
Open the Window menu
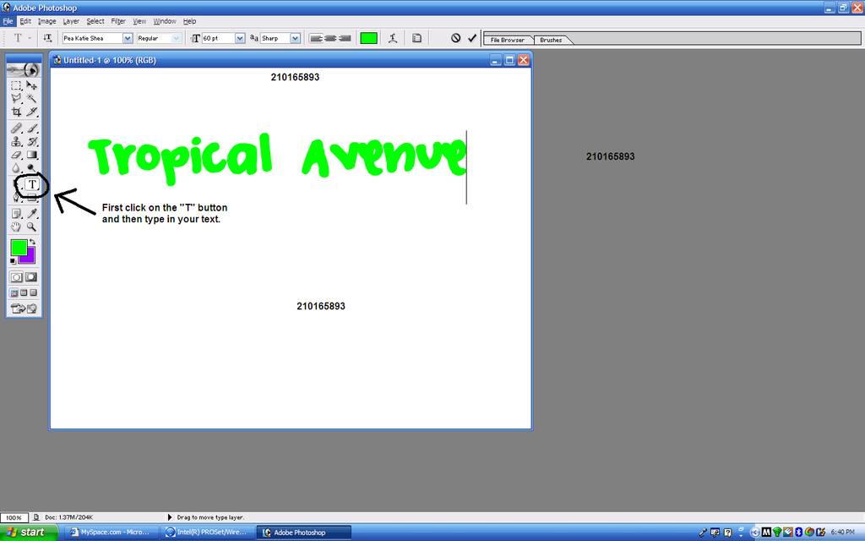pyautogui.click(x=165, y=21)
